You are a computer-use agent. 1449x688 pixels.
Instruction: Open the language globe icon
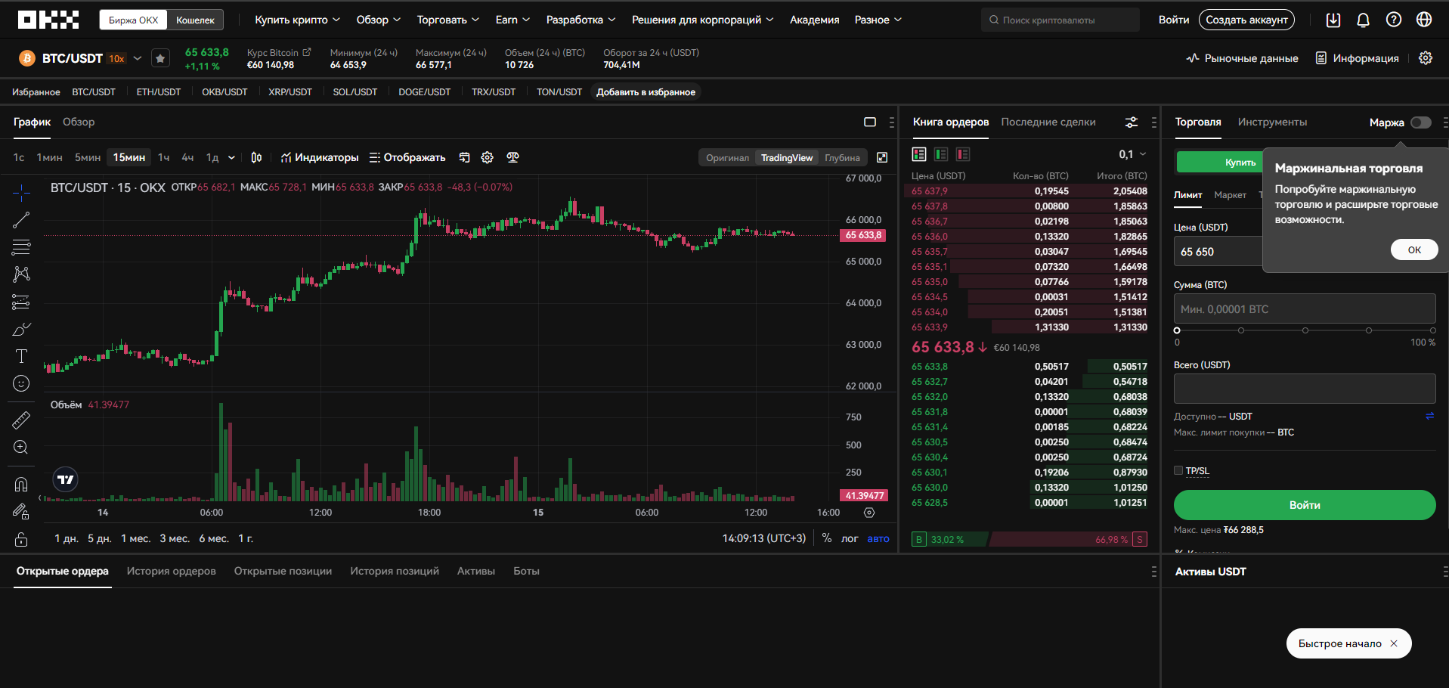point(1424,20)
